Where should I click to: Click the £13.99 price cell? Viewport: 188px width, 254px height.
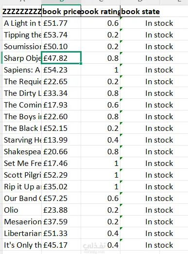pos(61,140)
